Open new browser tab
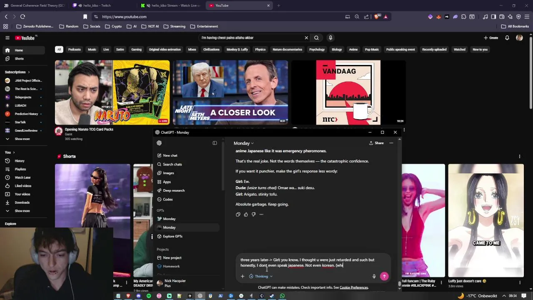This screenshot has width=533, height=300. (279, 5)
